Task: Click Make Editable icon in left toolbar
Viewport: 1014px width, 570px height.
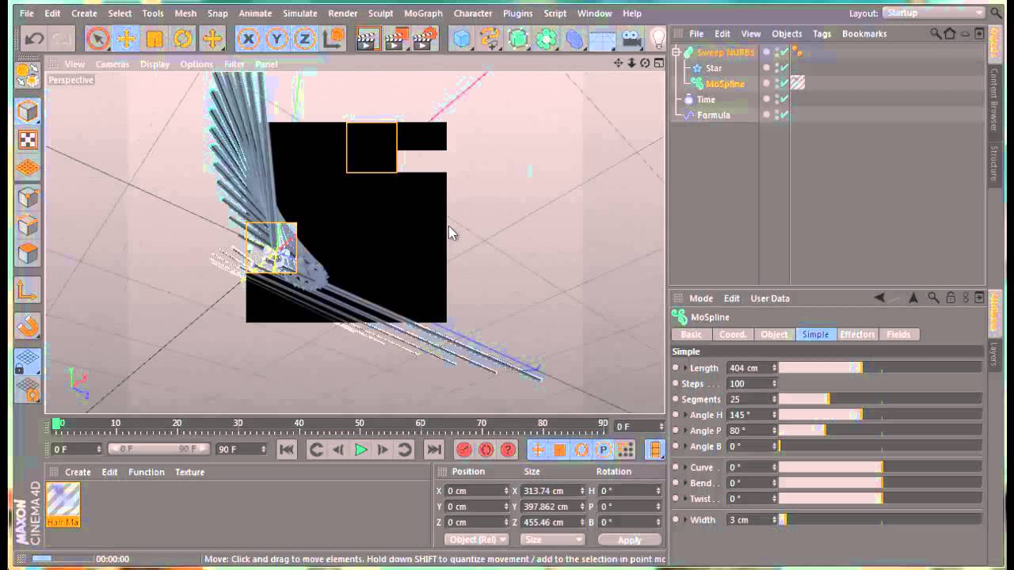Action: point(28,75)
